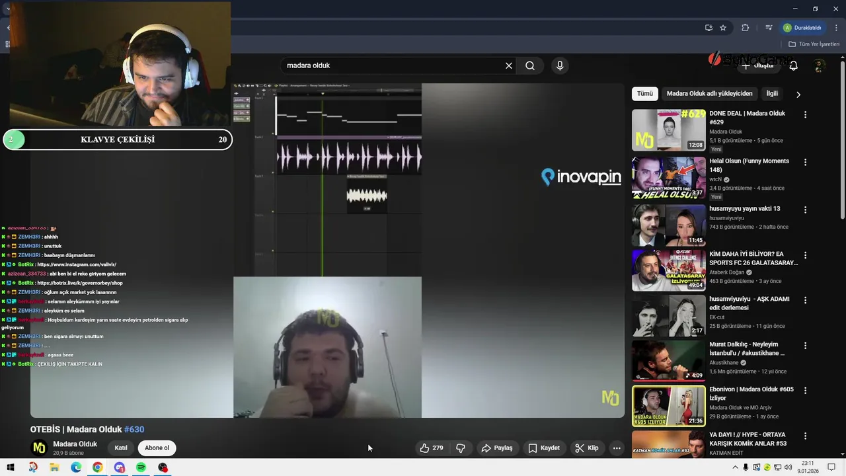Open options menu for Helal Olsun video
The image size is (846, 476).
(x=805, y=163)
